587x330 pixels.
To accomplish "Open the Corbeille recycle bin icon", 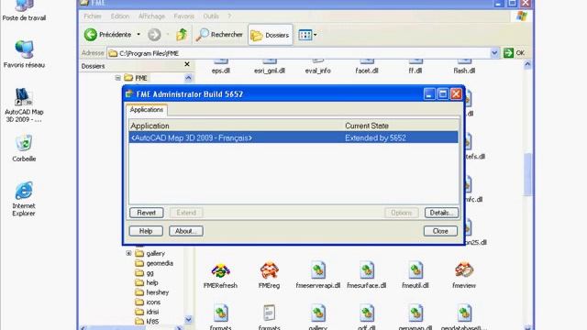I will tap(24, 148).
